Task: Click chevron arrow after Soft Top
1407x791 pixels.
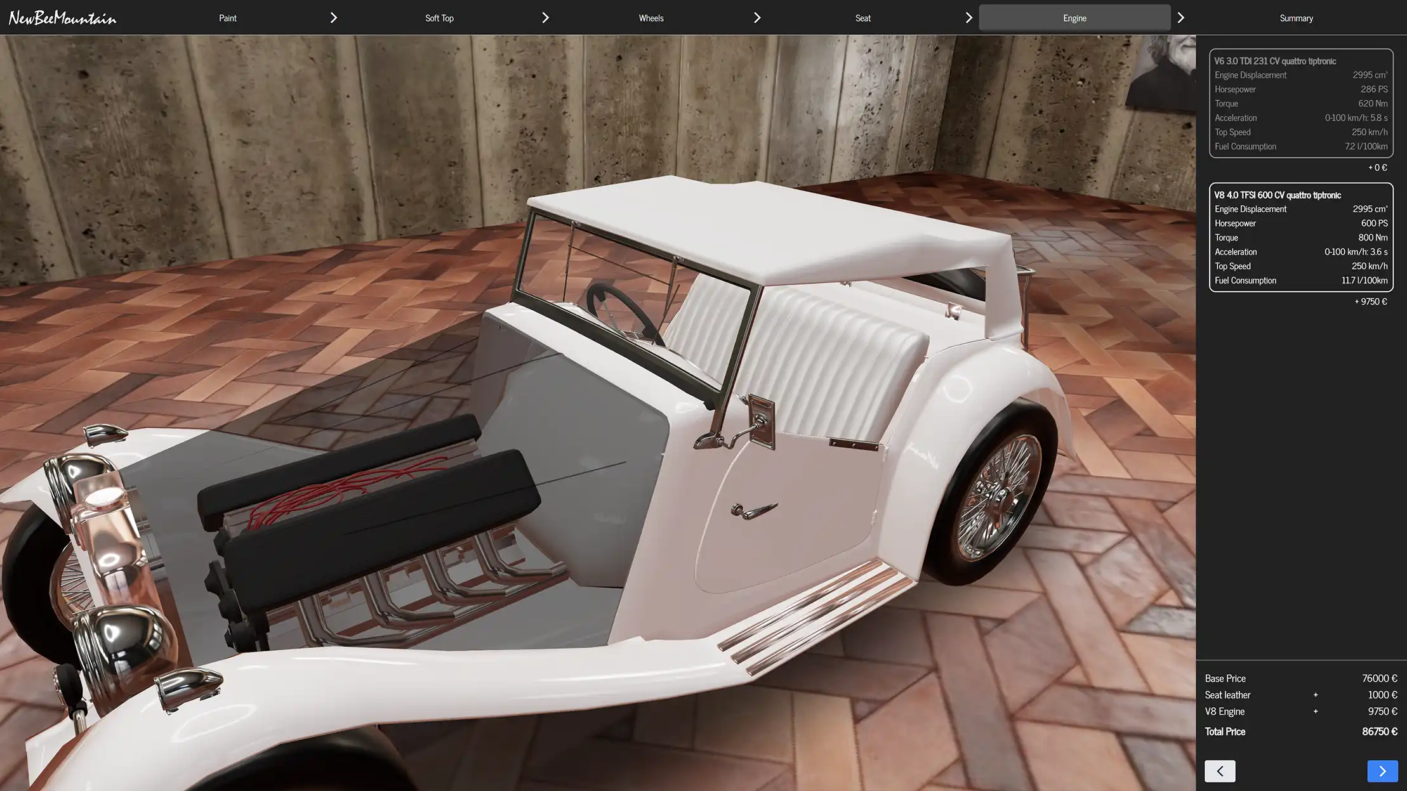Action: [x=546, y=18]
